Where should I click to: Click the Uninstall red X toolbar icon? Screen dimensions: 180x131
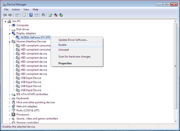click(x=55, y=15)
